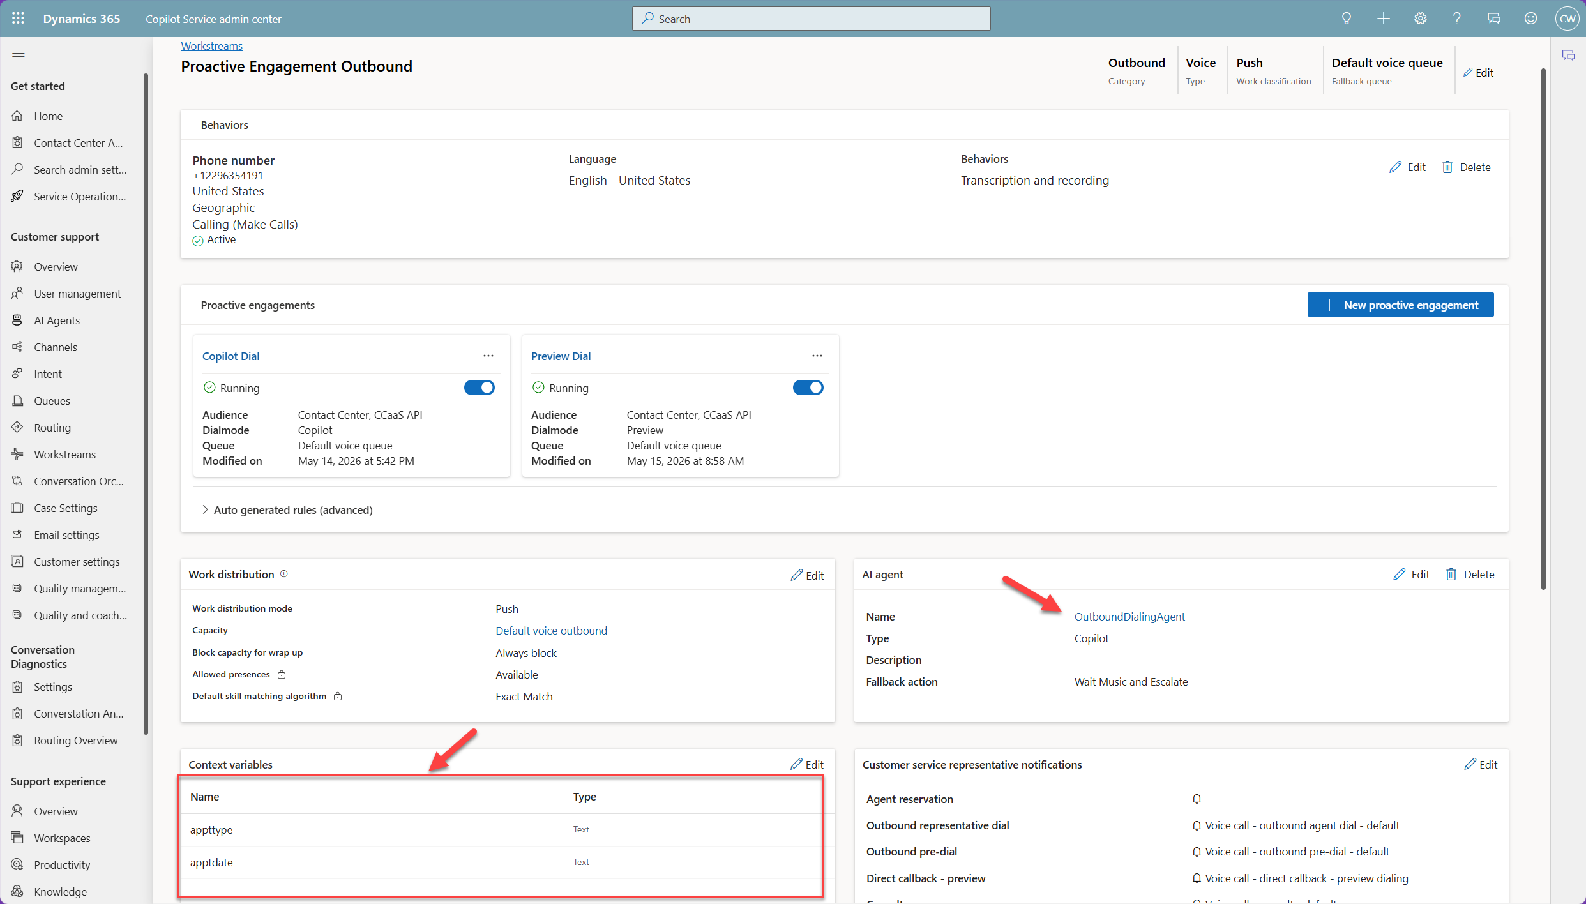Go to Intent in sidebar
Viewport: 1586px width, 904px height.
point(48,374)
